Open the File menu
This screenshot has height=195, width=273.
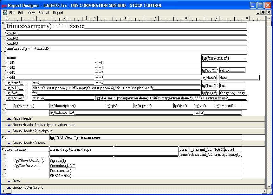click(x=12, y=13)
